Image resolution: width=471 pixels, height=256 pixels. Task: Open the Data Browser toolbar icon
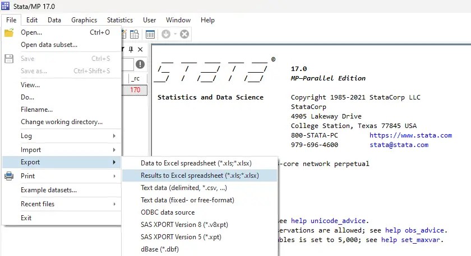(x=135, y=34)
